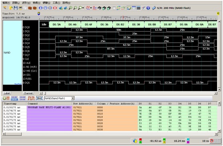Open the 工具(T) menu

(56, 3)
